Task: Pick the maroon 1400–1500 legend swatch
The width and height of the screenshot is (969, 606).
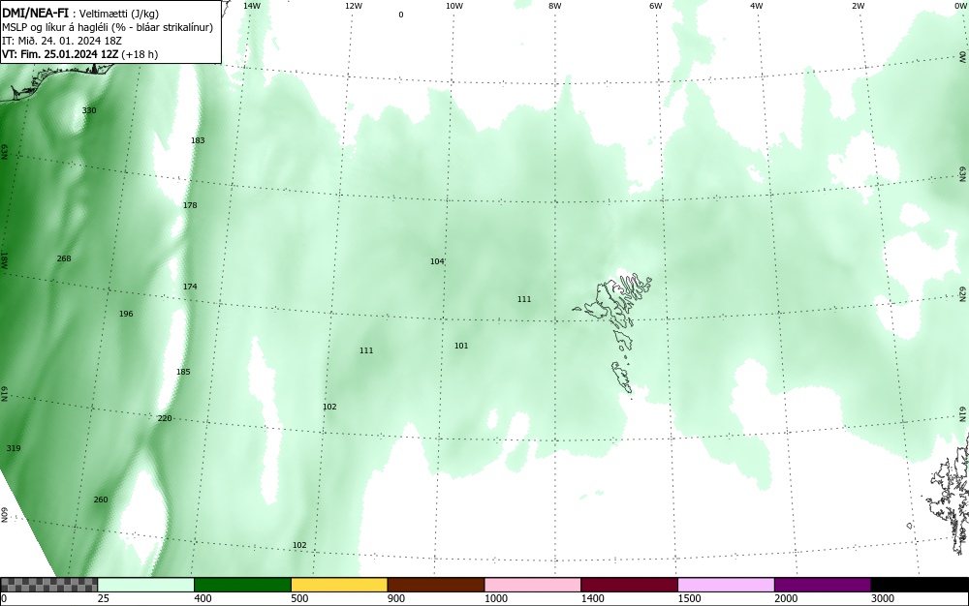Action: coord(629,585)
